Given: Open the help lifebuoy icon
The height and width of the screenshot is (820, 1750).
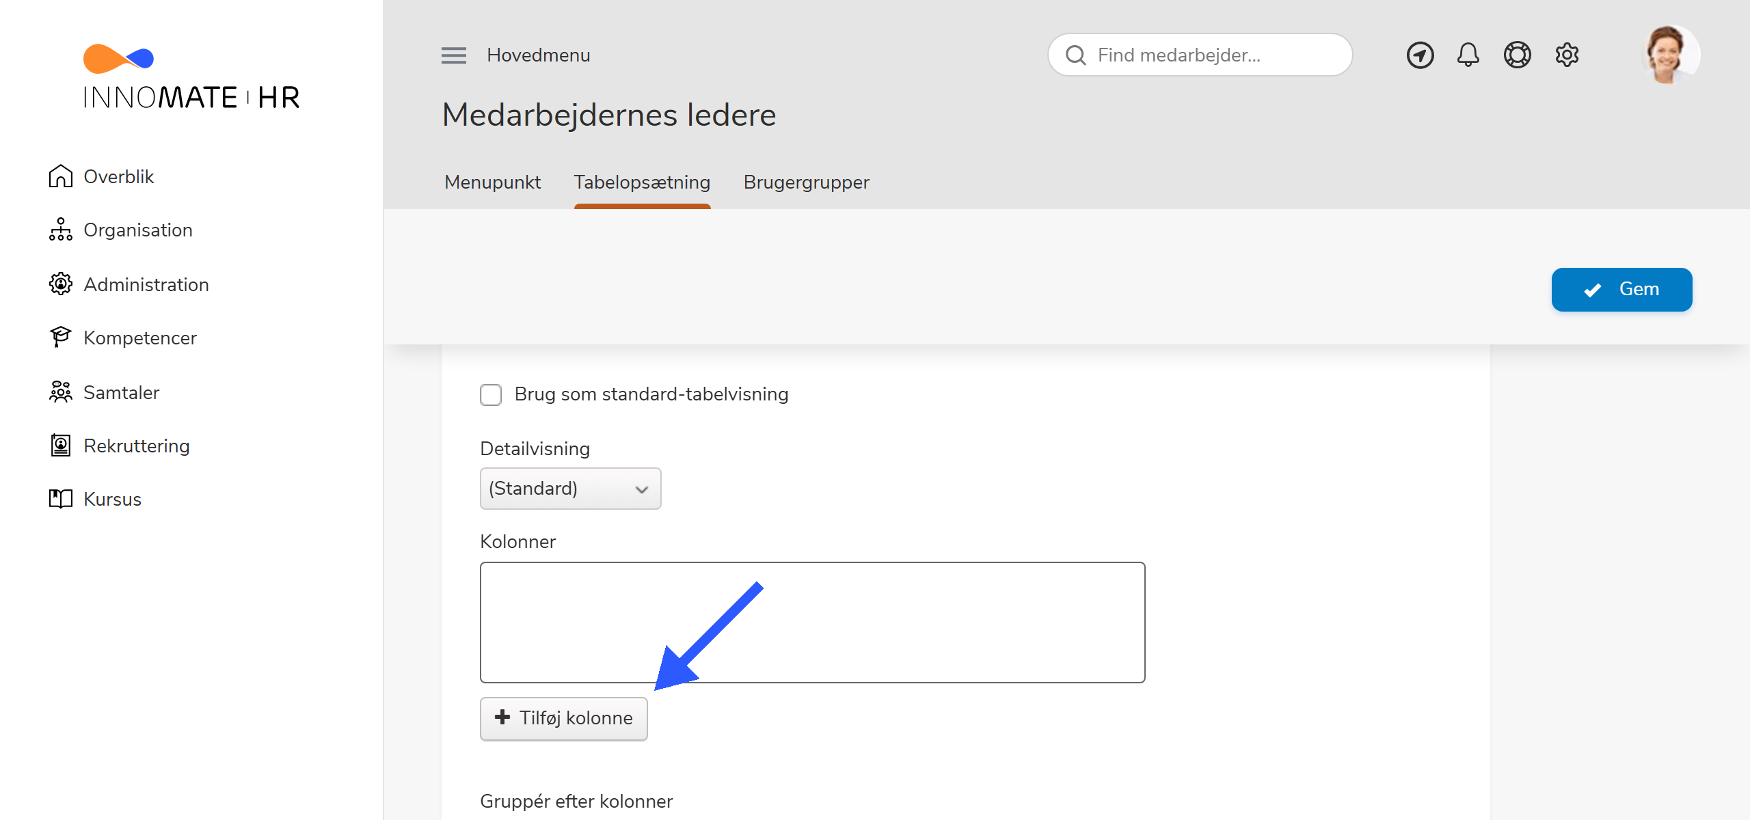Looking at the screenshot, I should click(1517, 55).
